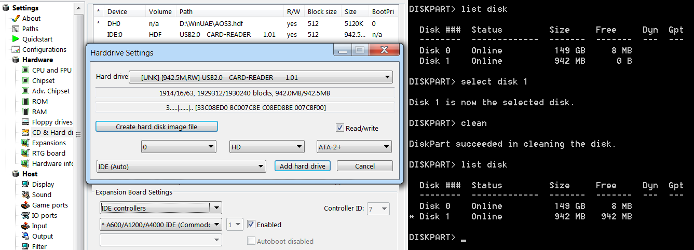
Task: Open the dropdown showing 1 beside Enabled
Action: click(x=235, y=225)
